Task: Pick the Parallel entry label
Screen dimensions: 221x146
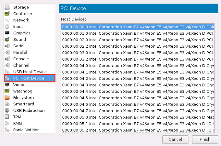Action: click(20, 52)
